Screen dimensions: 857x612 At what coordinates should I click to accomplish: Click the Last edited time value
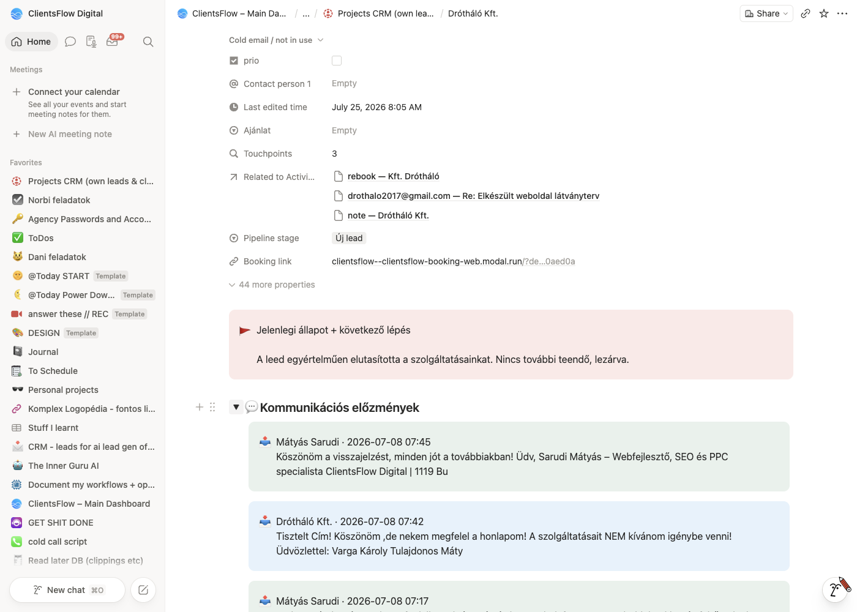tap(376, 107)
